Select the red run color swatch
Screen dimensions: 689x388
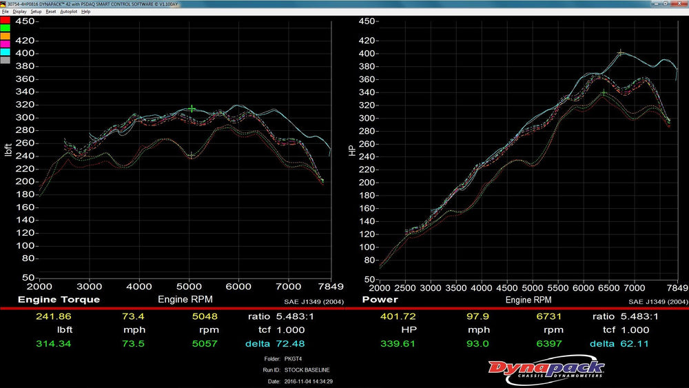tap(5, 20)
